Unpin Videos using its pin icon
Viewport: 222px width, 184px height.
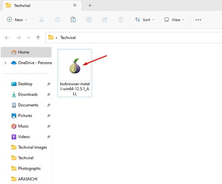point(48,137)
